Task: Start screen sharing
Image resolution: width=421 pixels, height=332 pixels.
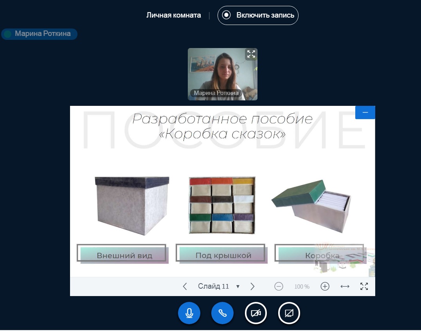Action: pyautogui.click(x=289, y=313)
